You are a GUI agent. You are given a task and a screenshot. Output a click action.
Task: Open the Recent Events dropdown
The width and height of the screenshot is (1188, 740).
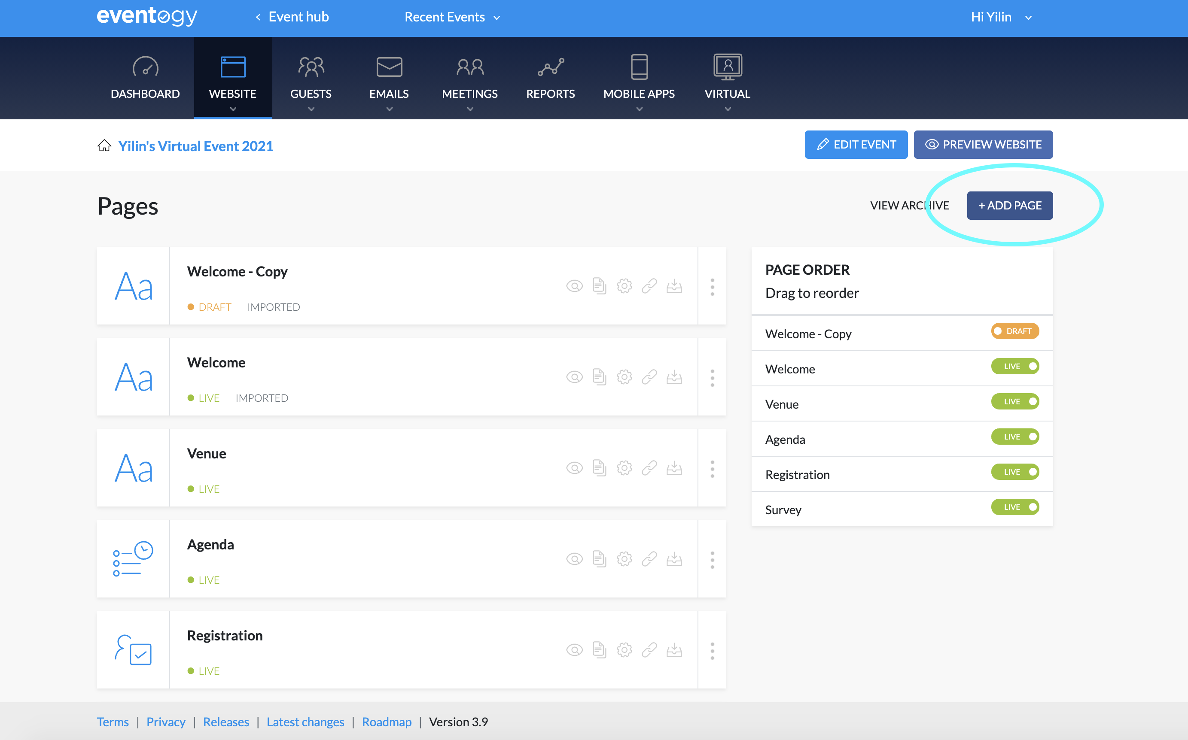coord(451,17)
